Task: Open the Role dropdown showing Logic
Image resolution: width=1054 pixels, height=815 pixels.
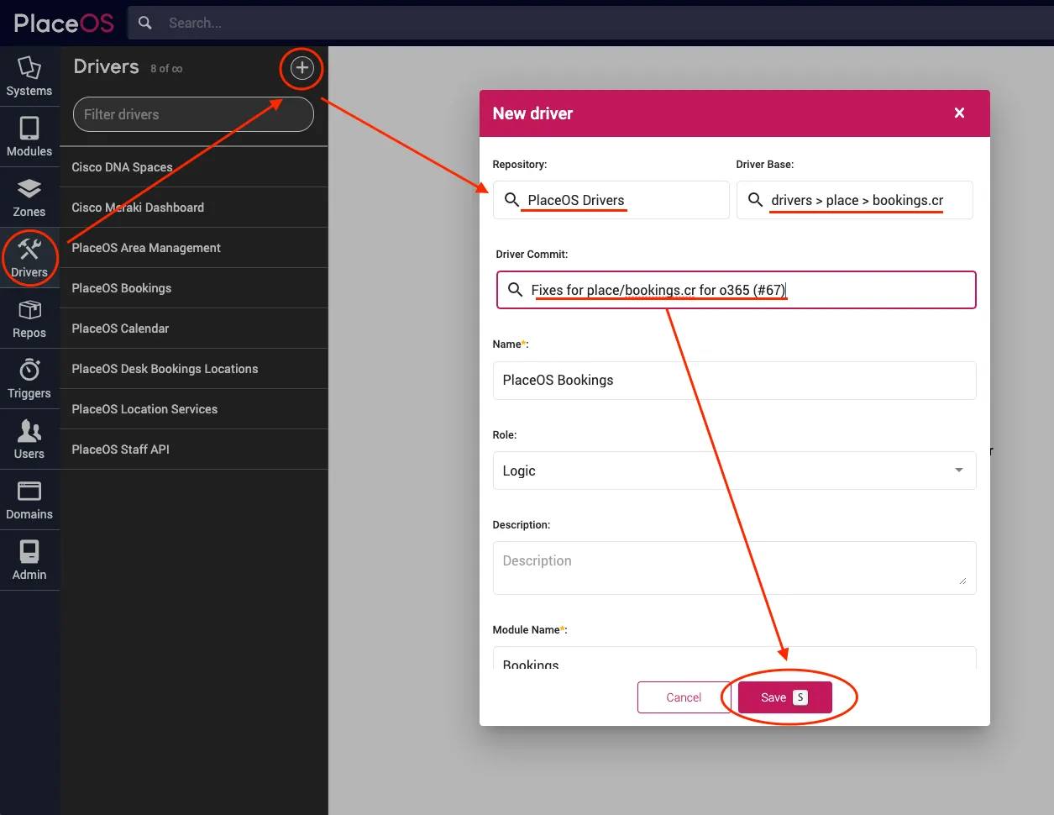Action: pyautogui.click(x=734, y=471)
